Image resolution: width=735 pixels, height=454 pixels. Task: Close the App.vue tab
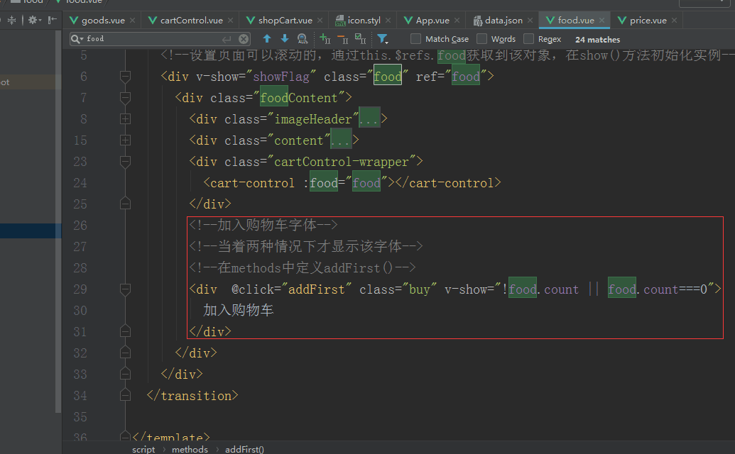[457, 20]
